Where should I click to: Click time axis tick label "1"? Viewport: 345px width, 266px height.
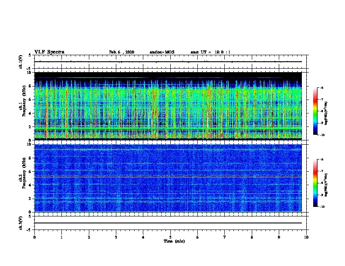tap(61, 237)
